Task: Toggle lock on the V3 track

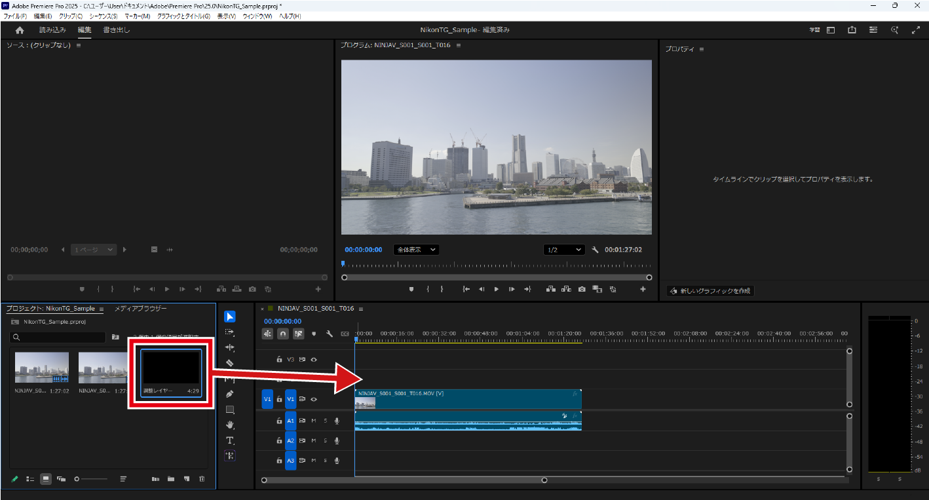Action: tap(279, 359)
